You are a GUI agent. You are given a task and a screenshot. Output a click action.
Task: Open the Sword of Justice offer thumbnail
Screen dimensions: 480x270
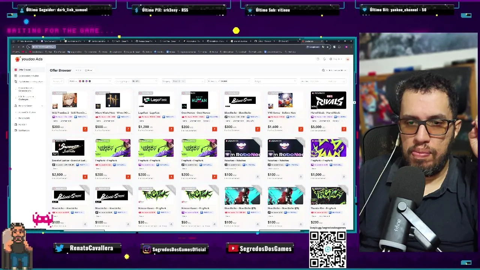click(70, 148)
